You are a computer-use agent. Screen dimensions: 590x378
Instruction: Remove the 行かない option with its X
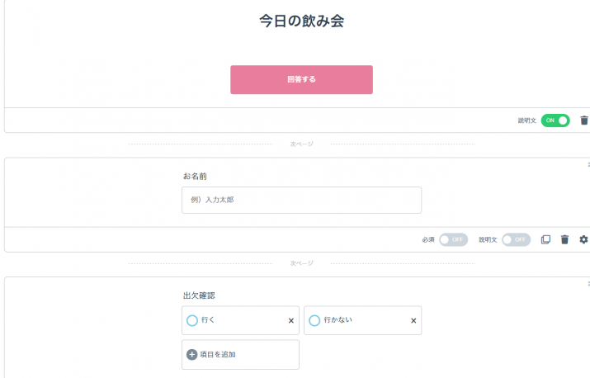tap(413, 321)
